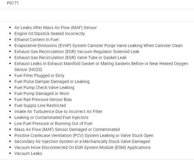Select the 'Fuel Supply Line Restricted' entry
The image size is (194, 163).
coord(40,105)
